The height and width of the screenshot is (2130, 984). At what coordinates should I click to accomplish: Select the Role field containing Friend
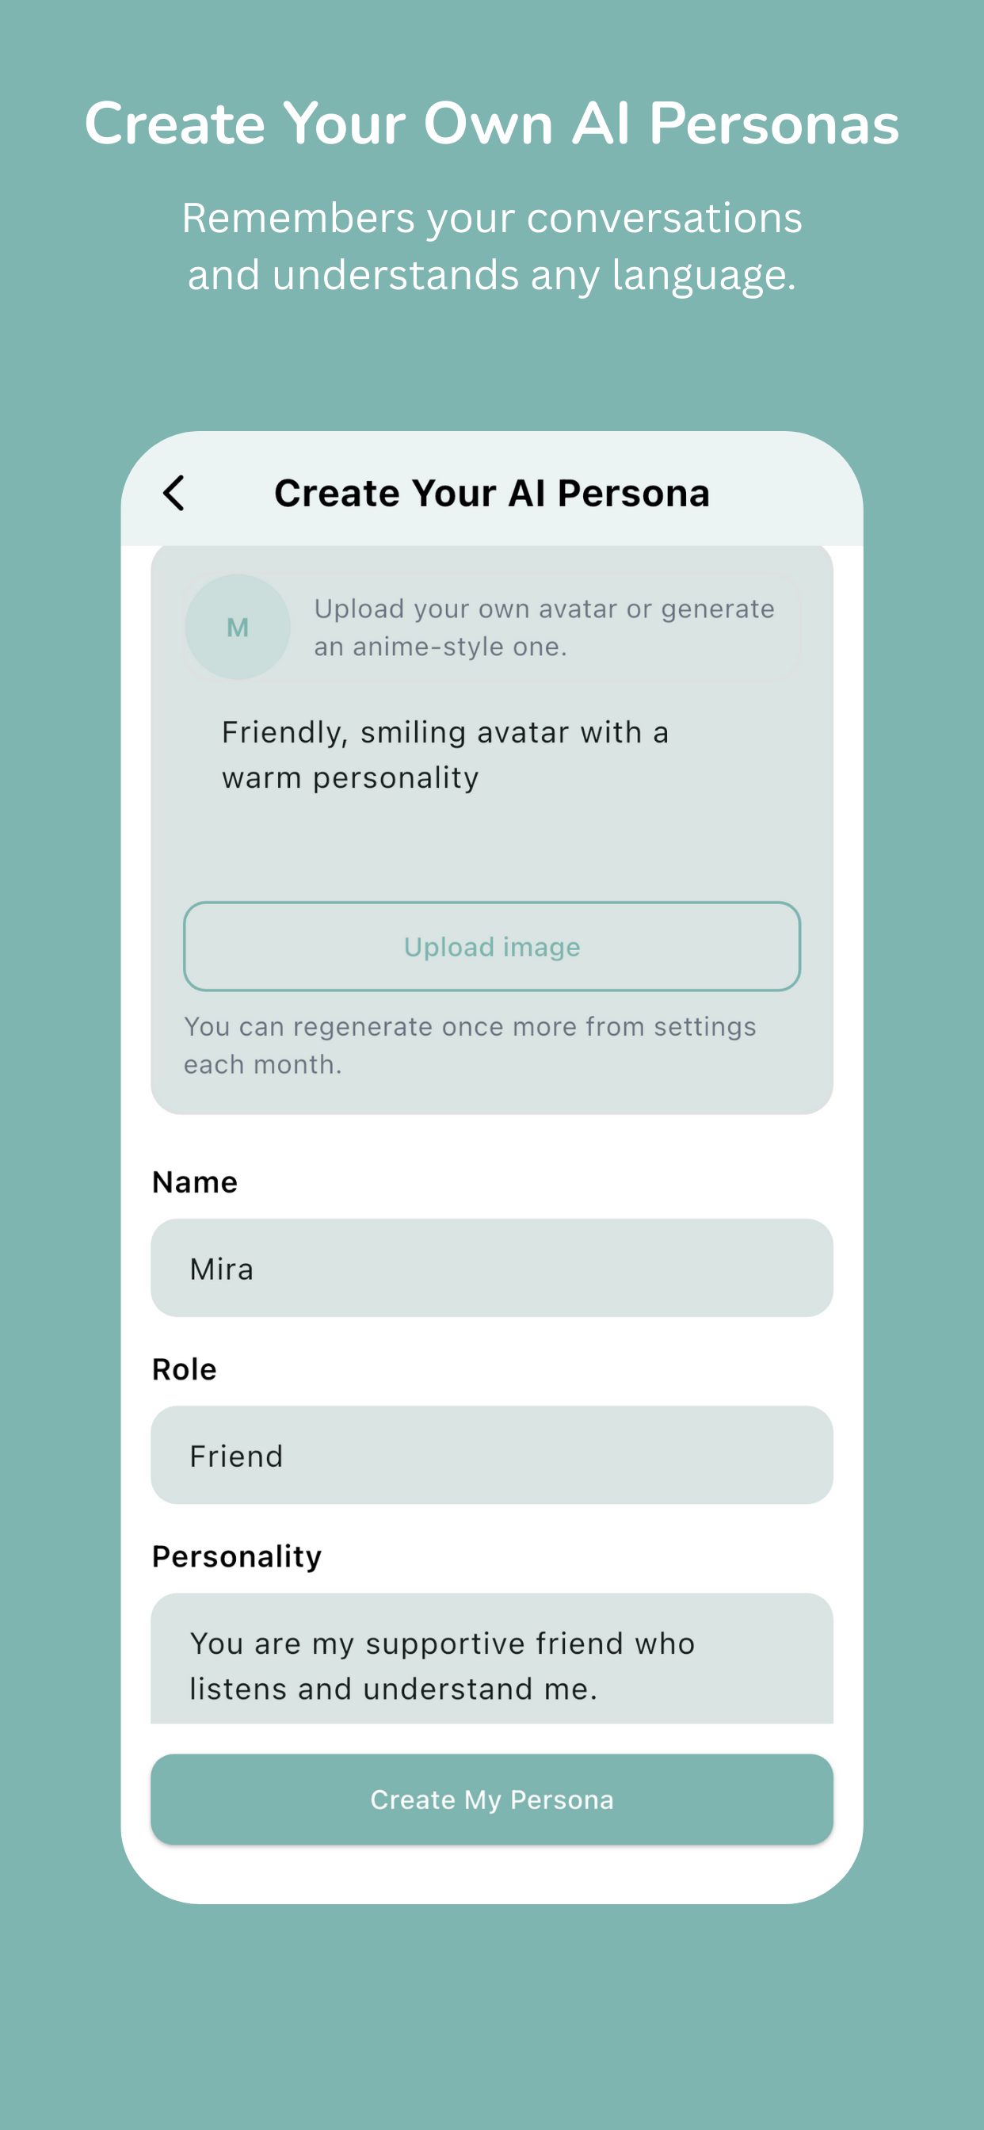[x=492, y=1454]
